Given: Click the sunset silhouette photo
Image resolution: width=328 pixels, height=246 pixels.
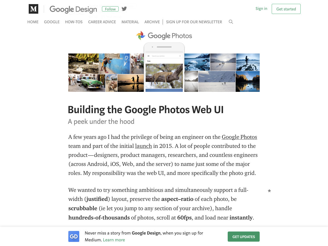Looking at the screenshot, I should click(x=131, y=83).
